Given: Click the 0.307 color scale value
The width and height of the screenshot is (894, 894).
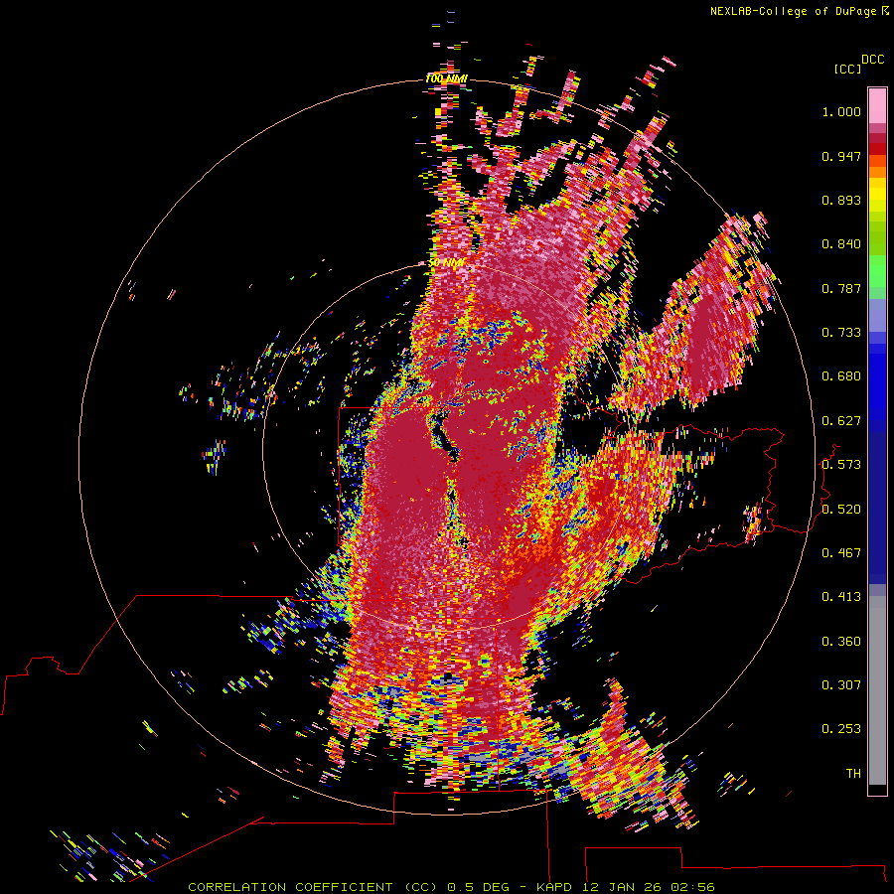Looking at the screenshot, I should pyautogui.click(x=841, y=685).
